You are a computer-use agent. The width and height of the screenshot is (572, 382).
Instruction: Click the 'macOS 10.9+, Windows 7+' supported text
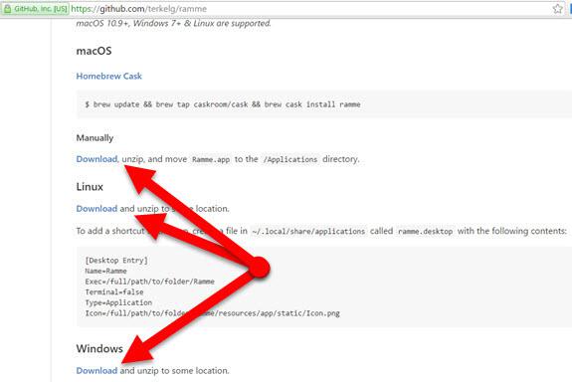[x=174, y=23]
